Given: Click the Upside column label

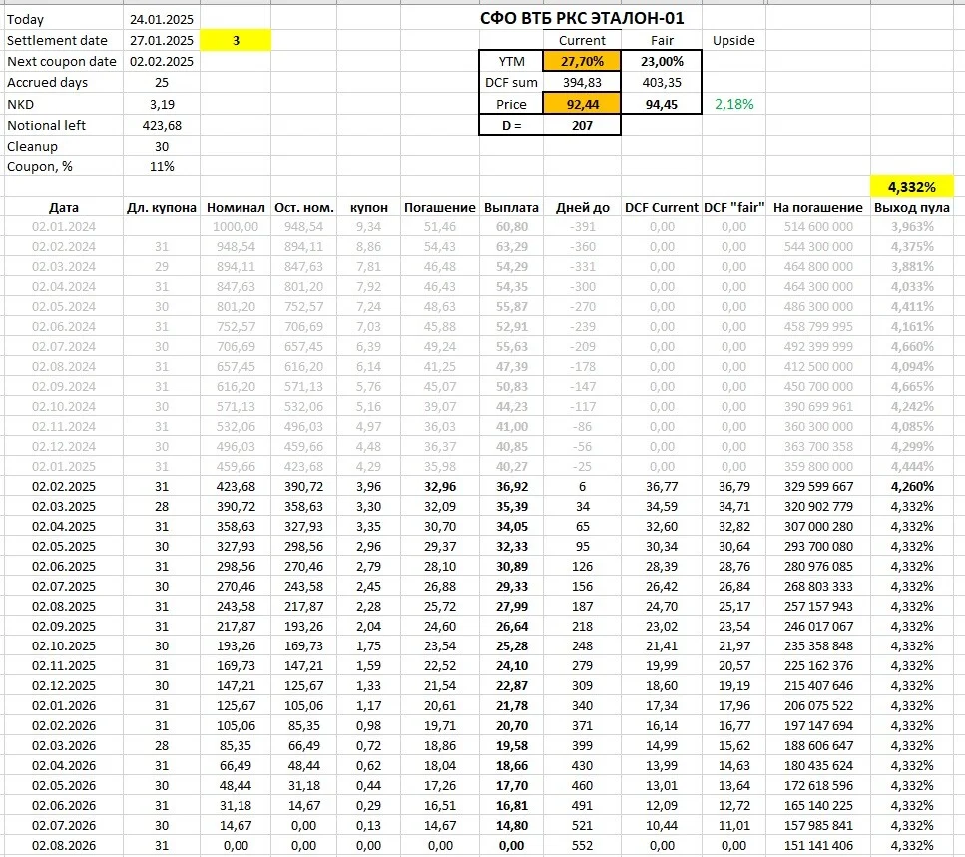Looking at the screenshot, I should 733,41.
